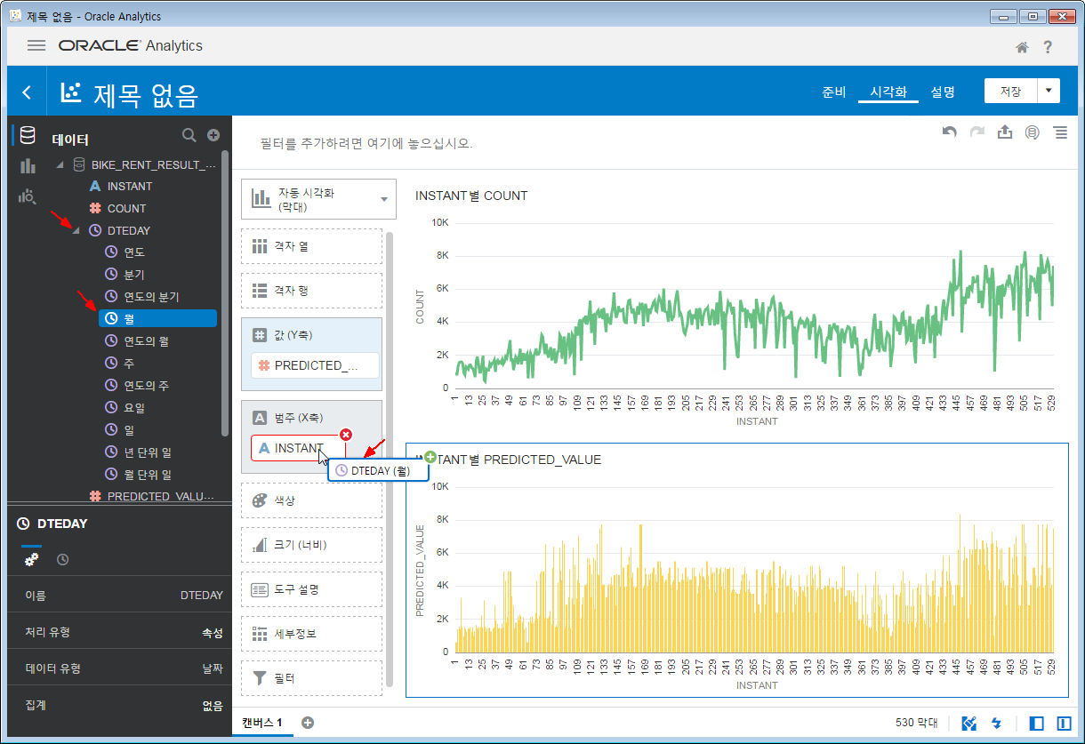The height and width of the screenshot is (744, 1085).
Task: Open the date/time properties clock tab
Action: (x=63, y=559)
